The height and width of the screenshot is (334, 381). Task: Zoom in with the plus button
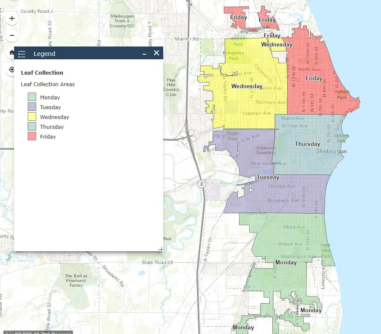[12, 19]
